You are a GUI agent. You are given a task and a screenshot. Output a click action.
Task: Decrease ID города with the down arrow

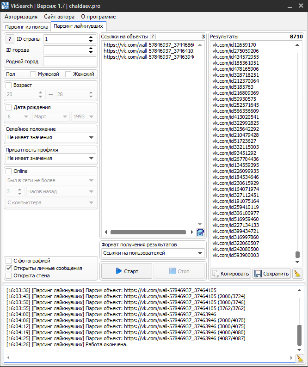[x=91, y=52]
